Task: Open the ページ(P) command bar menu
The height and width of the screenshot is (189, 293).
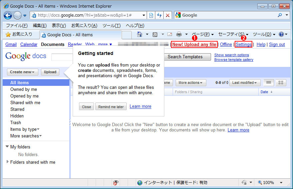Action: pos(203,34)
